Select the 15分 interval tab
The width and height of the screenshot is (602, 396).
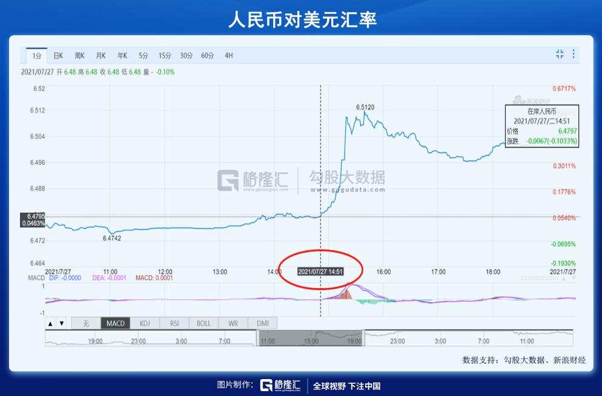[165, 56]
